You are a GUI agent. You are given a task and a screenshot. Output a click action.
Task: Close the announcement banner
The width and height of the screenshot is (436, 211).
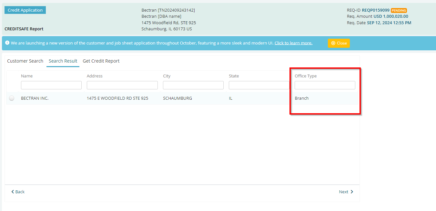point(339,43)
